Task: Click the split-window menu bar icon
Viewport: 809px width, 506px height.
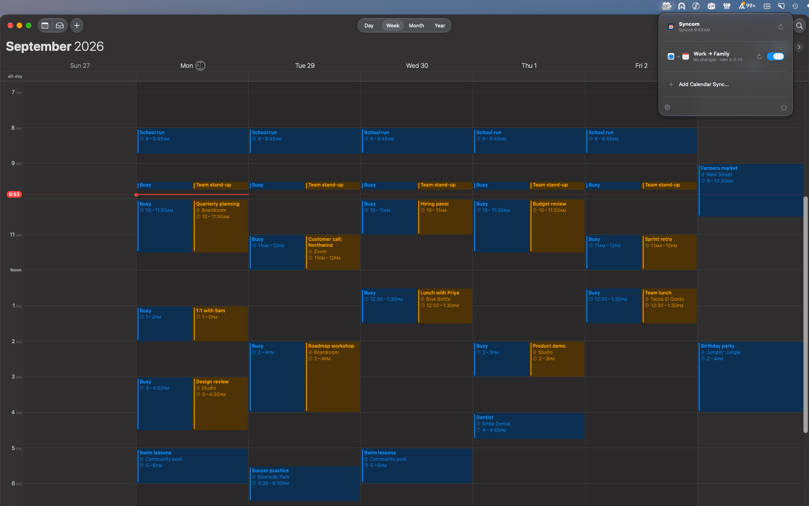Action: point(767,6)
